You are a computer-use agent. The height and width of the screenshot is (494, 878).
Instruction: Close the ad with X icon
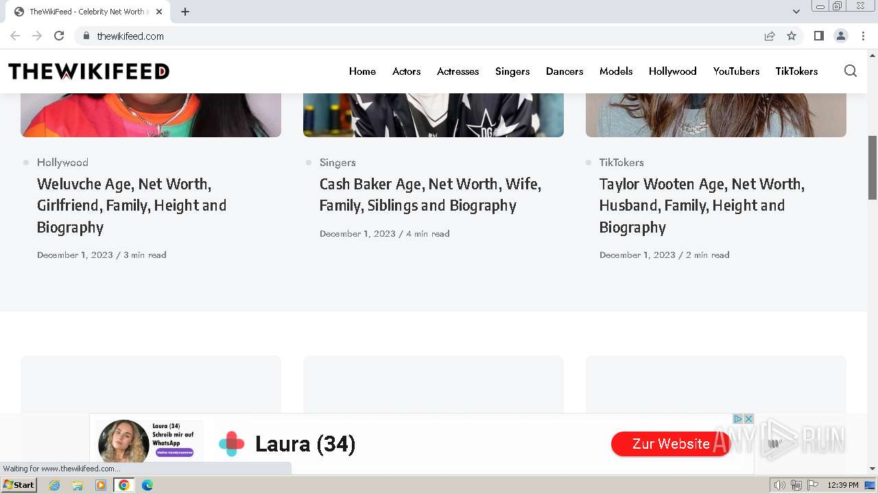click(748, 419)
